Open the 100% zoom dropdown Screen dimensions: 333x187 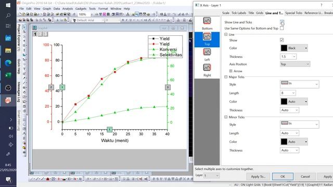(x=92, y=14)
